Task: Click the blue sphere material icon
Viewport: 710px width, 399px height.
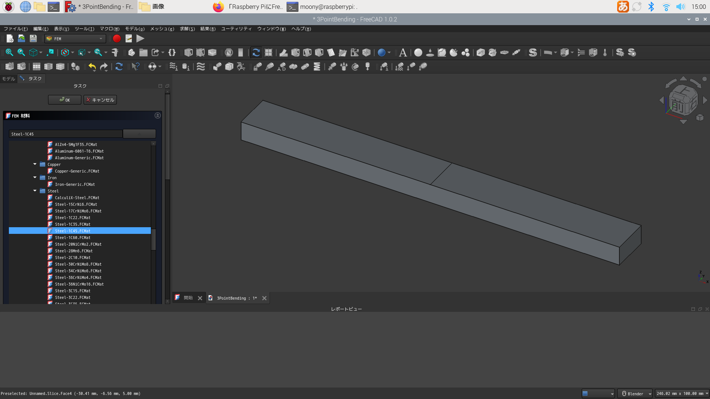Action: click(382, 52)
